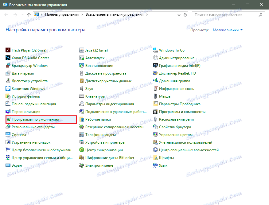Open the Электропитание icon

point(81,165)
